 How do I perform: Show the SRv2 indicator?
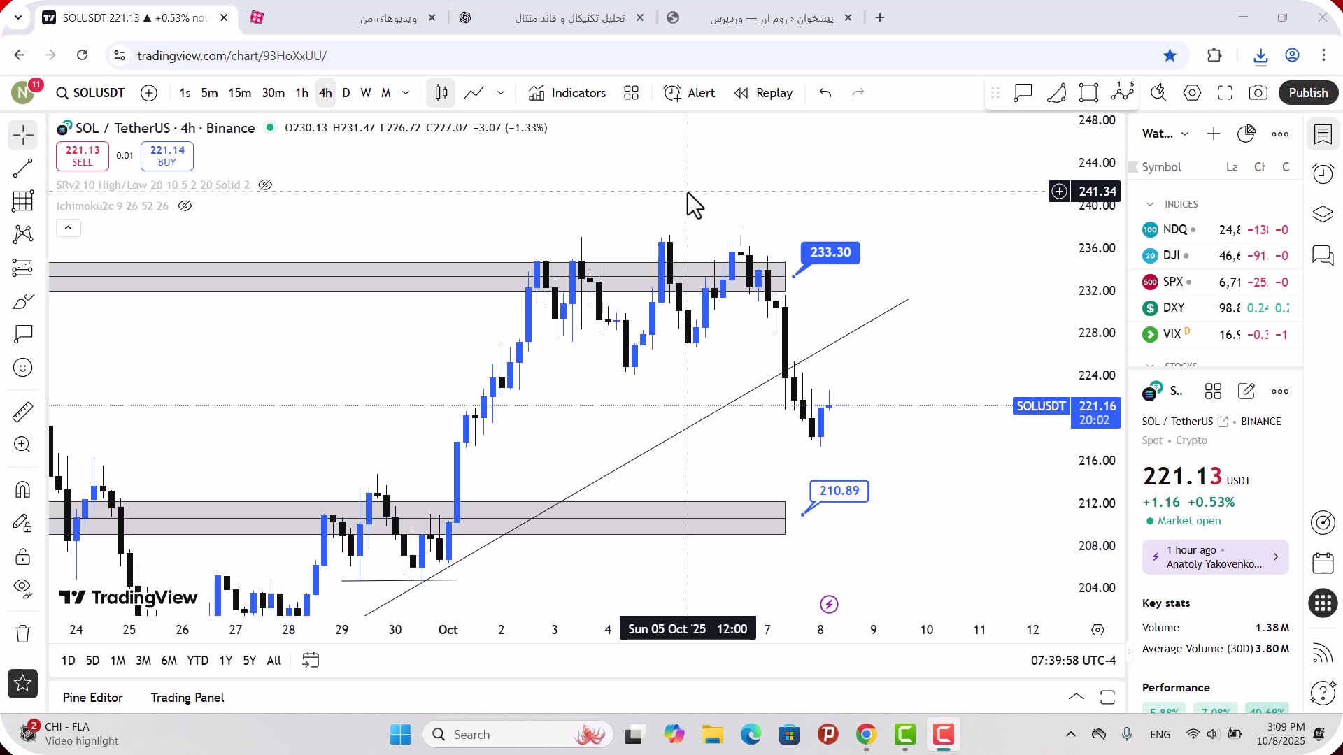[265, 185]
